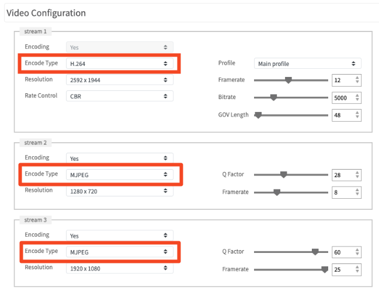Open the Profile dropdown showing Main profile
The image size is (379, 292).
coord(307,64)
